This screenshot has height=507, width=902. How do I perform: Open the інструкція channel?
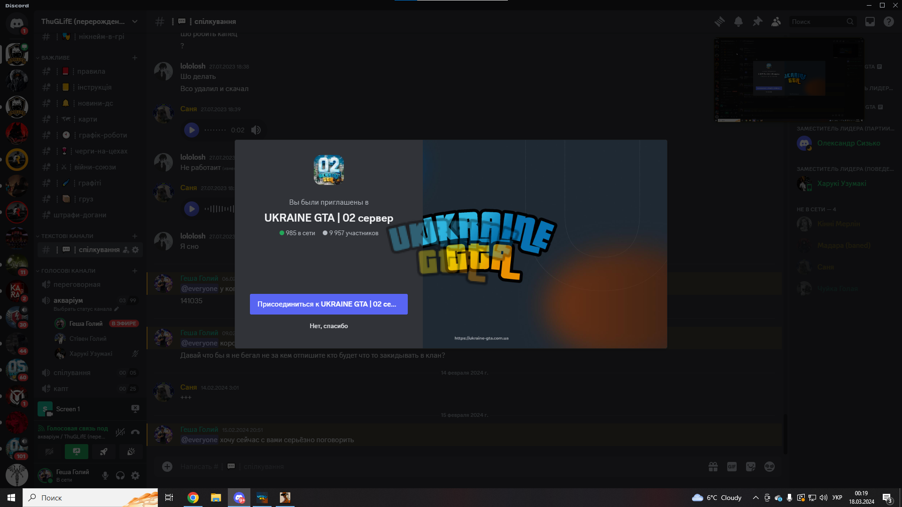tap(90, 87)
